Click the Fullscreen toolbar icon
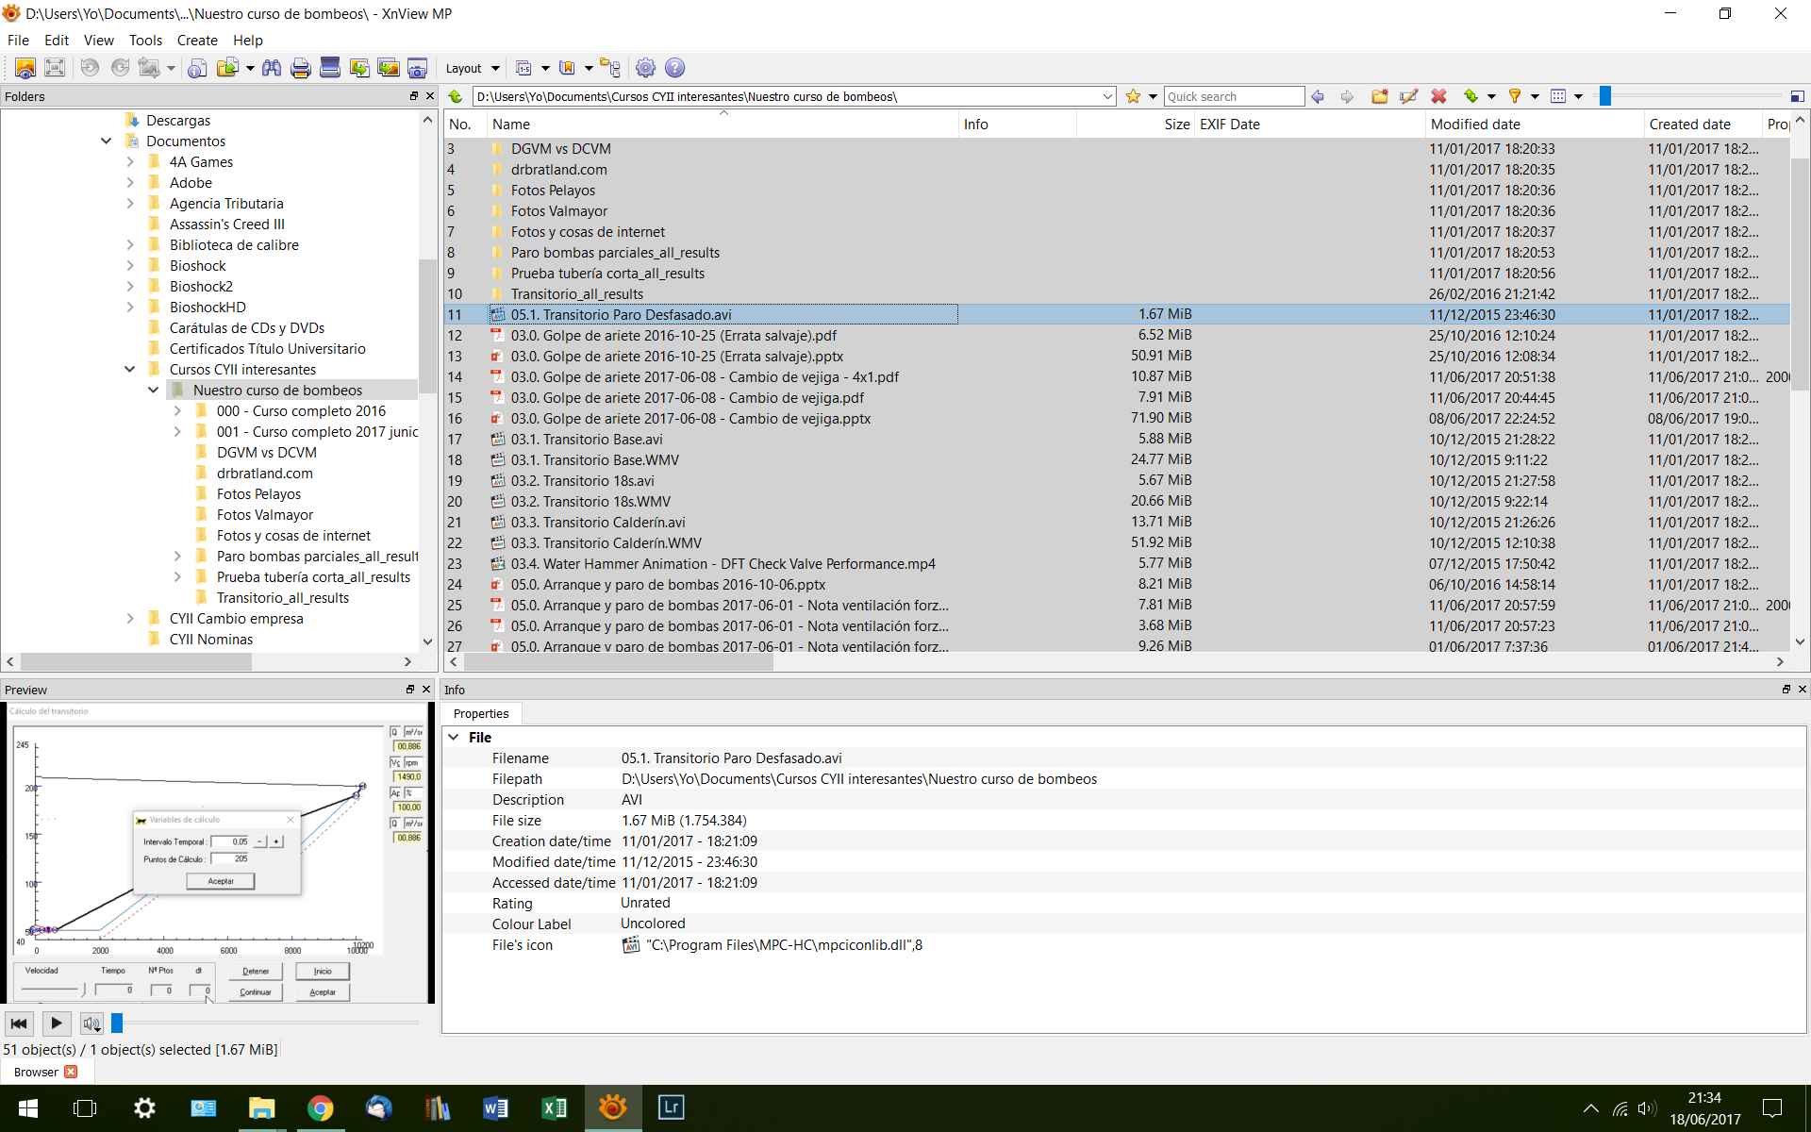 pyautogui.click(x=55, y=68)
